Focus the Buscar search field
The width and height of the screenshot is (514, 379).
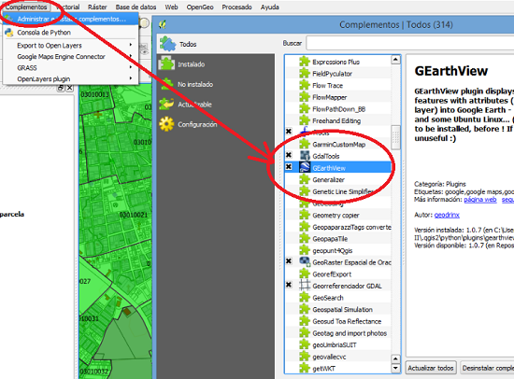tap(409, 43)
